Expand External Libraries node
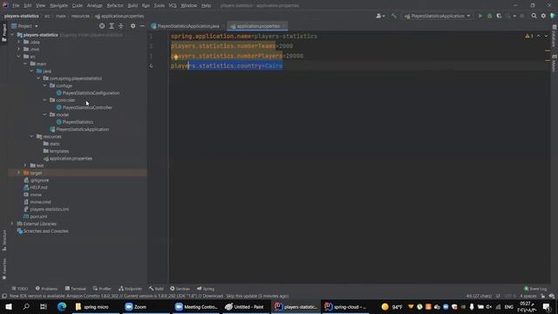 12,223
